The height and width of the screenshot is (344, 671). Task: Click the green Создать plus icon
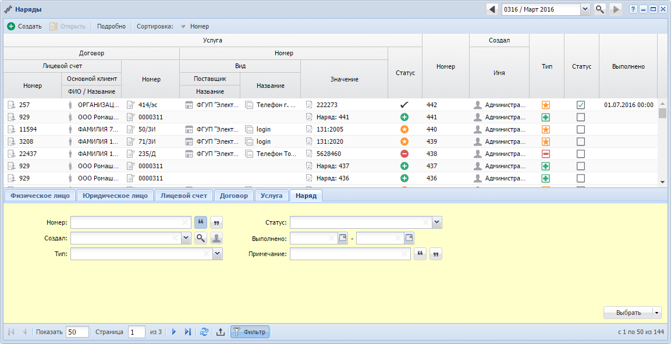tap(11, 26)
